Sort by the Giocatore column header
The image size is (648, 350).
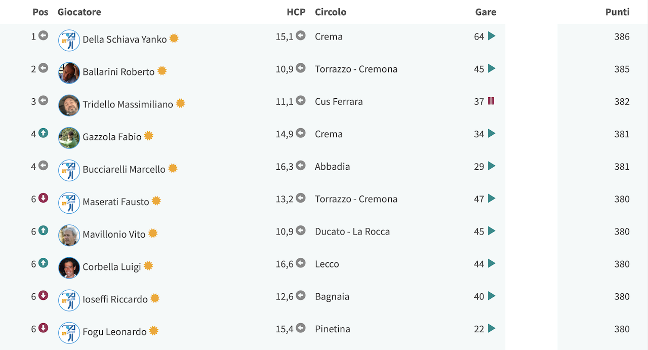[x=79, y=12]
